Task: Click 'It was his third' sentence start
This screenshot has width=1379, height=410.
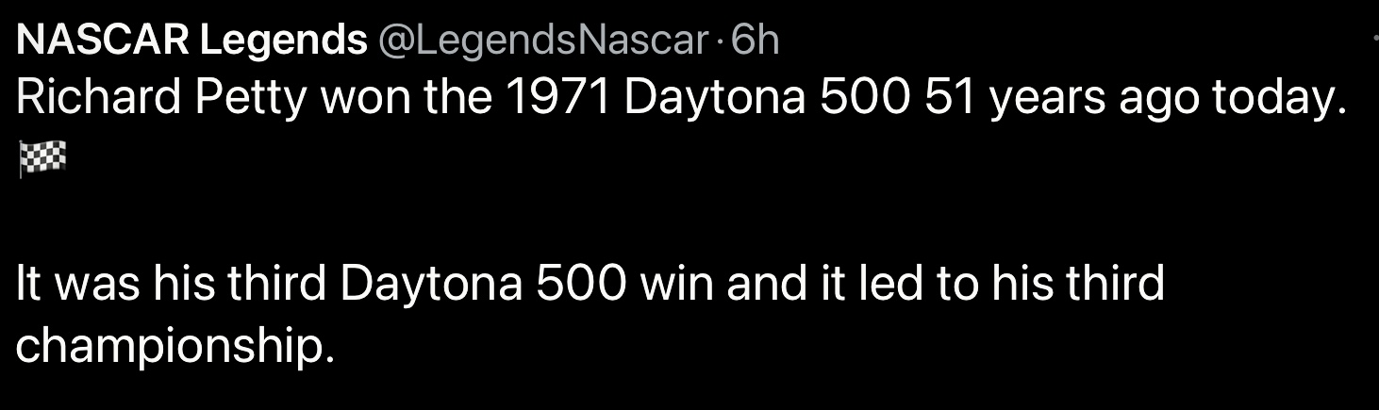Action: click(x=170, y=285)
